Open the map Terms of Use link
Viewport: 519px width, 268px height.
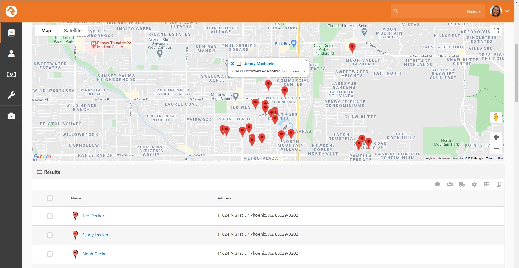[x=494, y=159]
